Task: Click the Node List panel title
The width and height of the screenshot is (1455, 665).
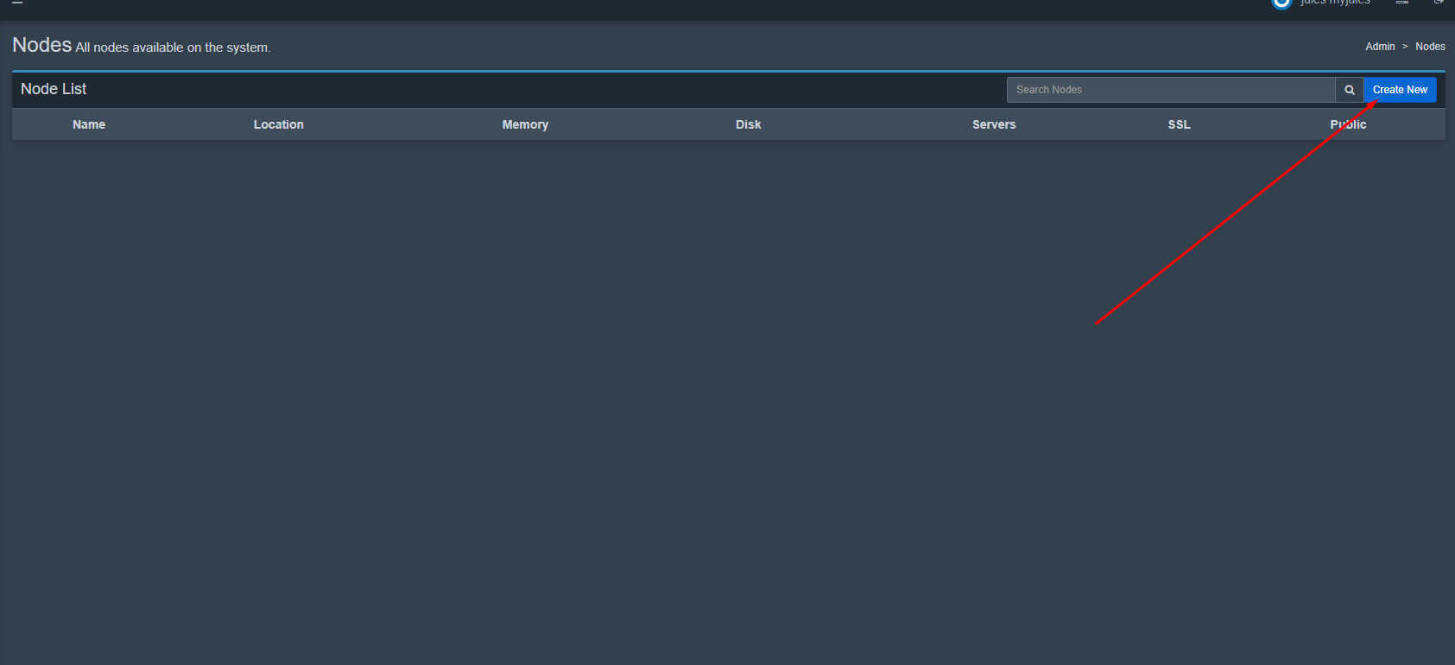Action: [x=54, y=89]
